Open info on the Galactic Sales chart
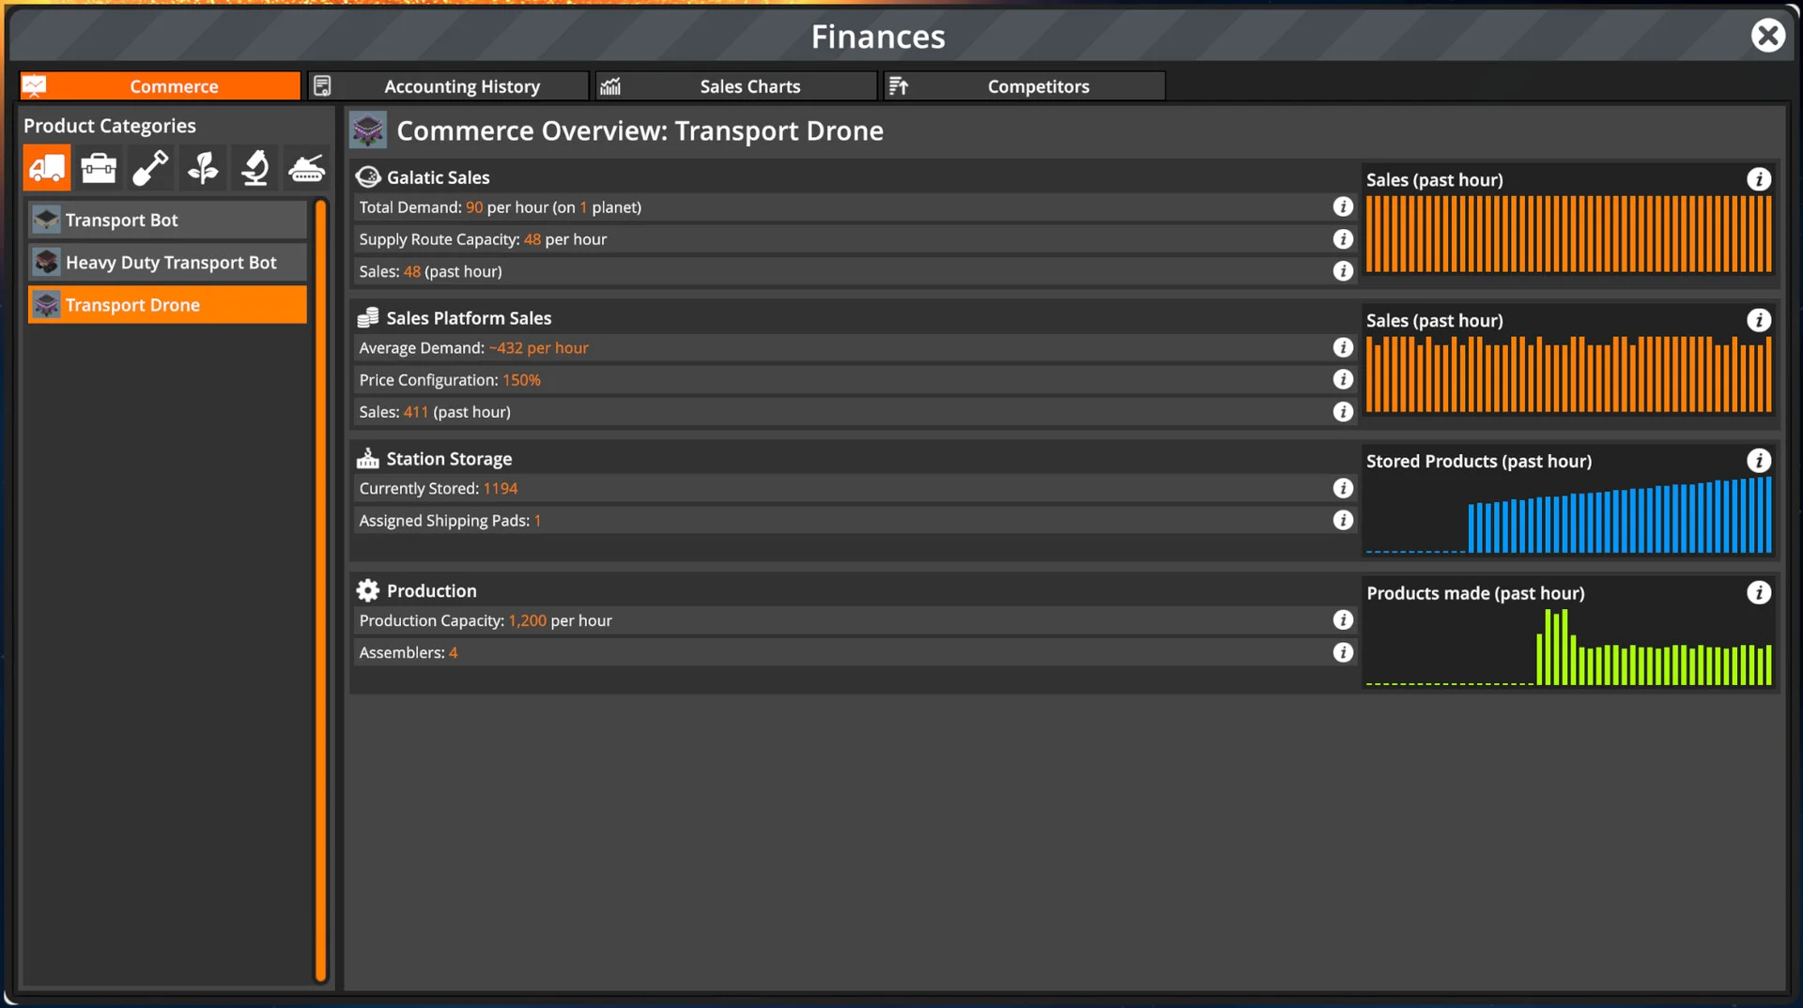Viewport: 1803px width, 1008px height. click(1758, 179)
